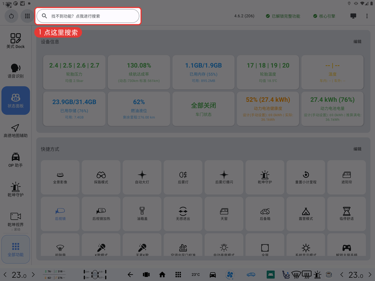The height and width of the screenshot is (281, 375).
Task: Click the 乾坤守护 shortcut tile
Action: [x=265, y=177]
